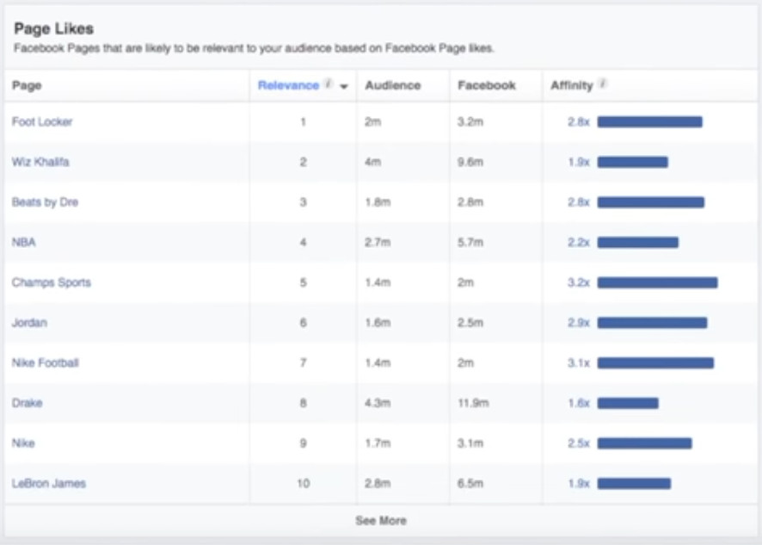The width and height of the screenshot is (762, 545).
Task: Click relevance rank 10
Action: point(304,483)
